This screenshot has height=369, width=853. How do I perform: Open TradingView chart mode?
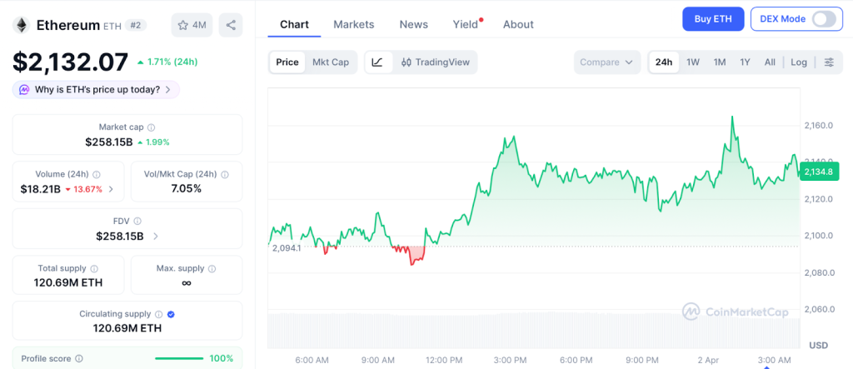pos(436,62)
